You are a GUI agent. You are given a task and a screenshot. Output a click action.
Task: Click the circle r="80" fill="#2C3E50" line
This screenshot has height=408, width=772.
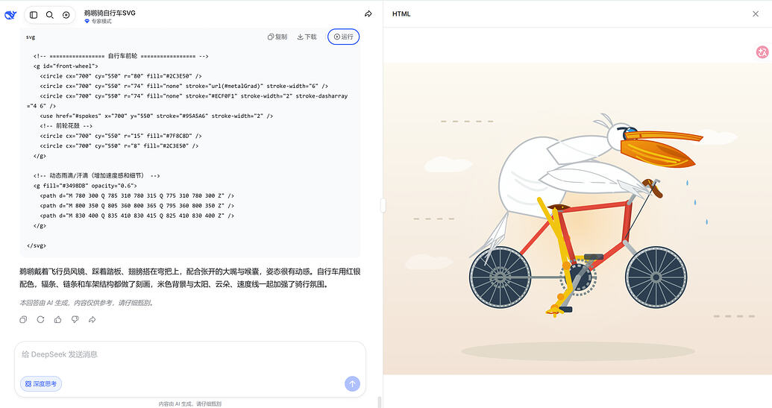[x=121, y=76]
